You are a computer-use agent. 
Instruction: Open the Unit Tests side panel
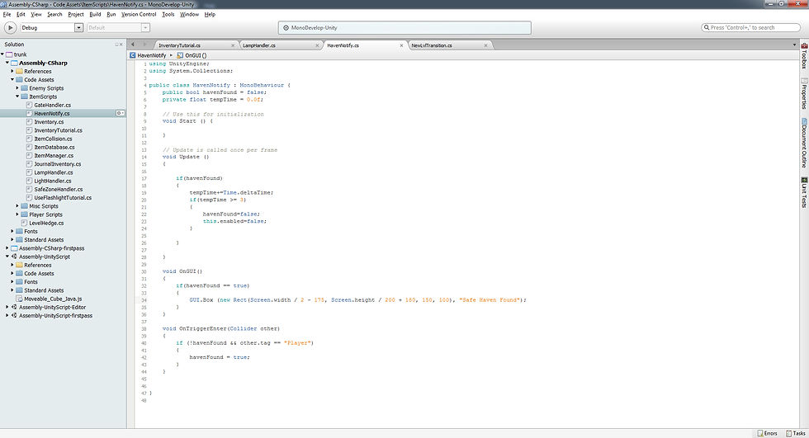click(x=804, y=192)
